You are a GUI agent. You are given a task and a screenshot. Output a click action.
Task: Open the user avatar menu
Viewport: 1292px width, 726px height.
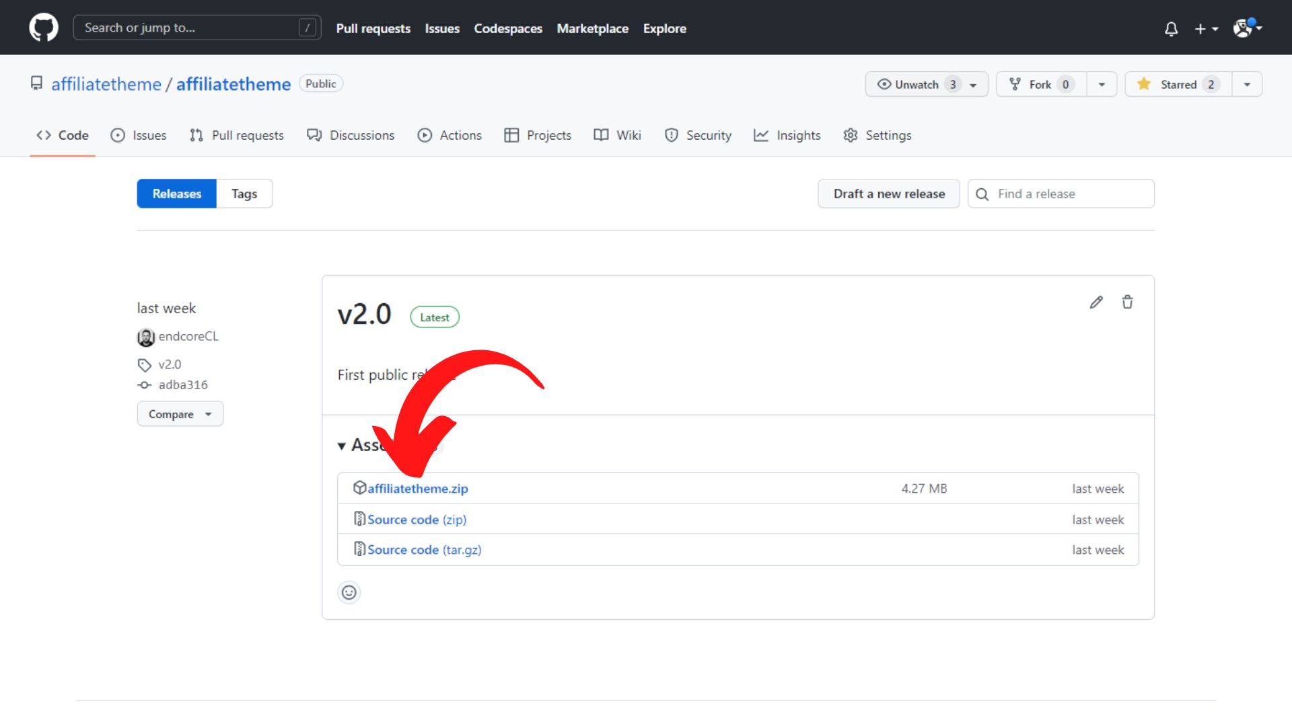(x=1248, y=28)
